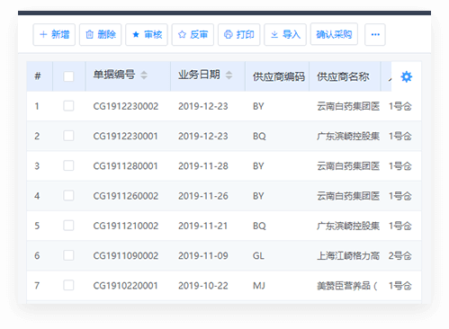Check the box for row CG1912230001
This screenshot has height=329, width=449.
pyautogui.click(x=68, y=136)
